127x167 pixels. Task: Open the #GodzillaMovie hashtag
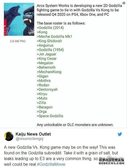51,164
